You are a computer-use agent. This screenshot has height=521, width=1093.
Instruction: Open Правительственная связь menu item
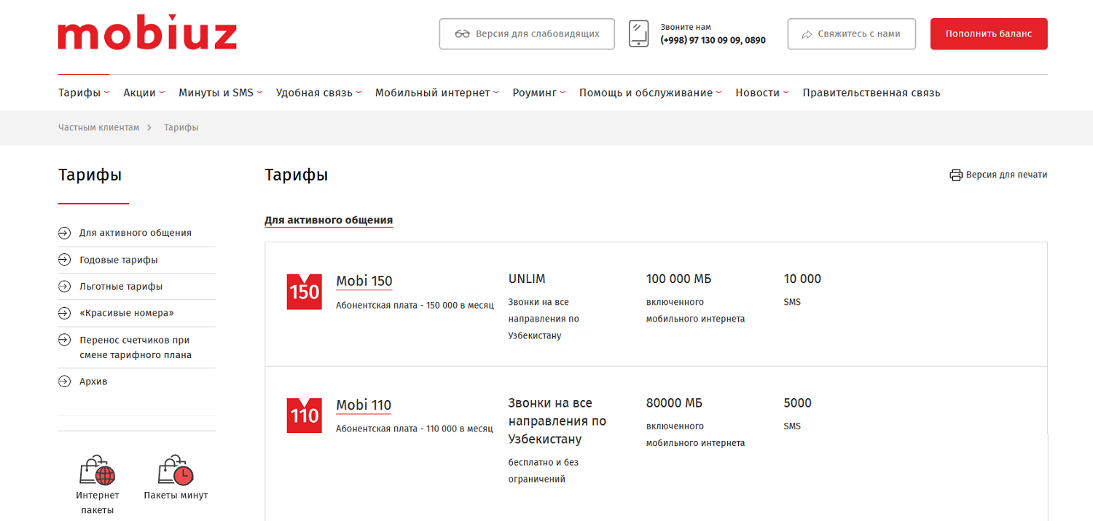pos(871,92)
